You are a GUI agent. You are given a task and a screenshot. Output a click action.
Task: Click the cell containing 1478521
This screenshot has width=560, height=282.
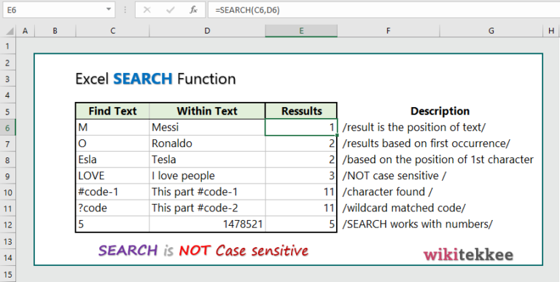tap(207, 224)
